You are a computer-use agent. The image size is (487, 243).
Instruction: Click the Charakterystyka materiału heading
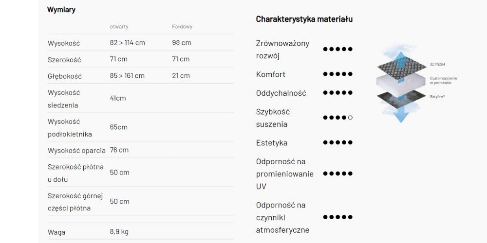pyautogui.click(x=304, y=19)
